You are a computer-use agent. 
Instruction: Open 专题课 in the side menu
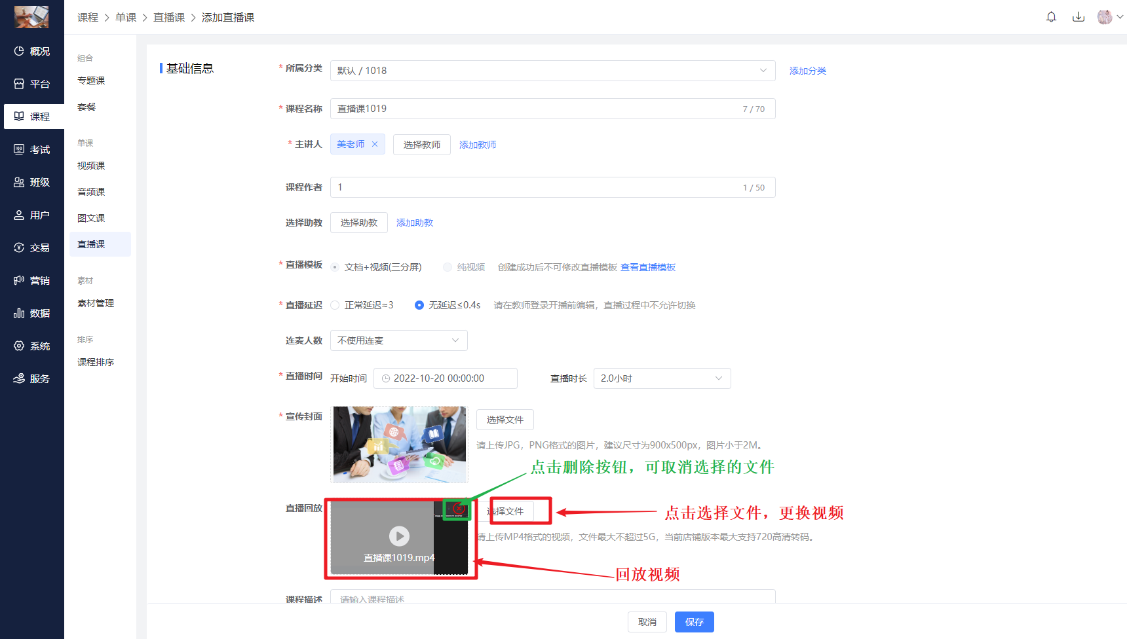(91, 81)
